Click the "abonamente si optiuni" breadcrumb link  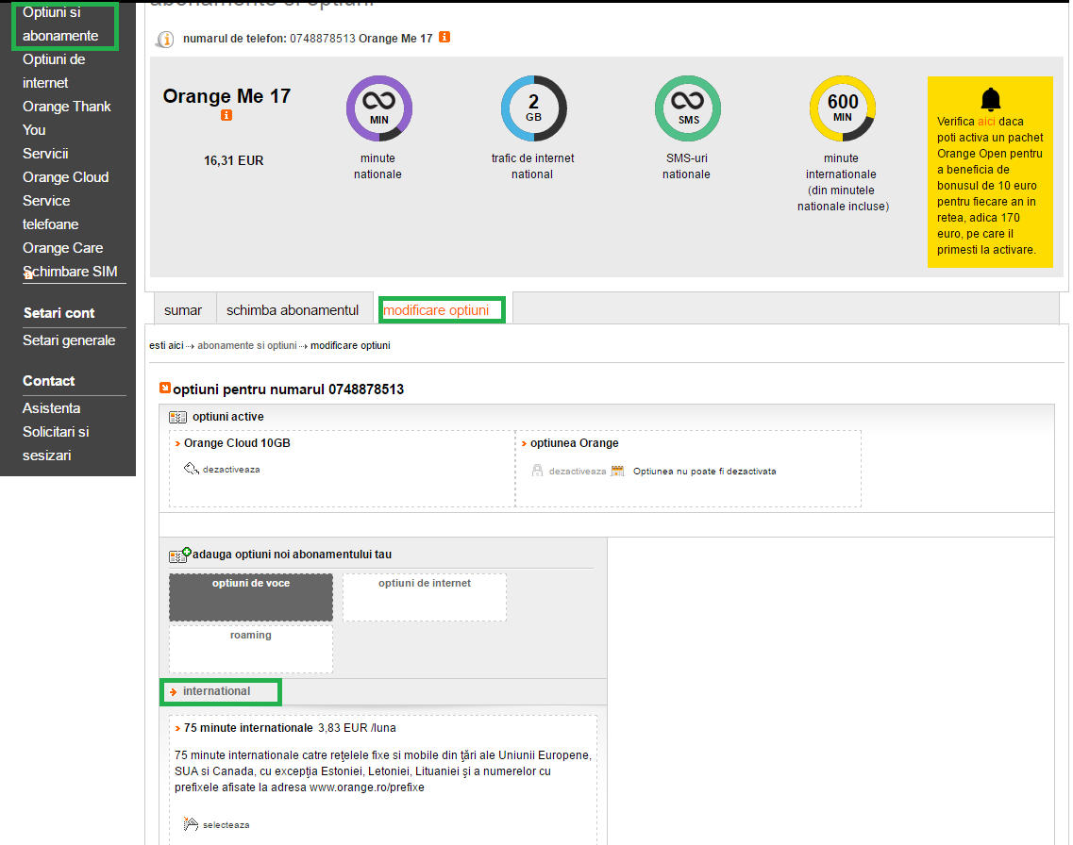[247, 346]
